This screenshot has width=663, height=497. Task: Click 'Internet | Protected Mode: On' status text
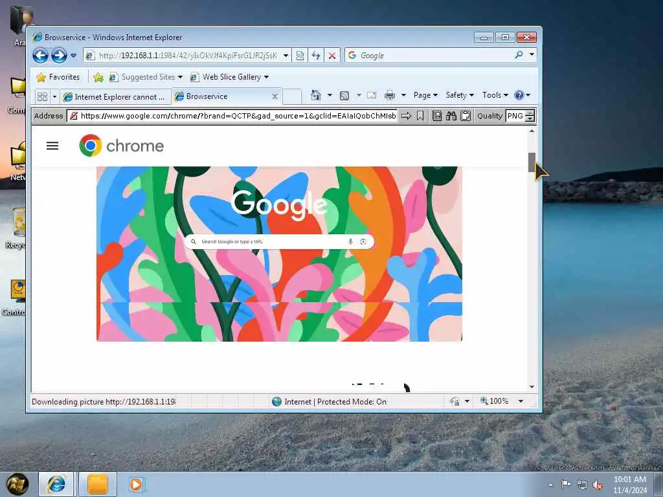335,401
